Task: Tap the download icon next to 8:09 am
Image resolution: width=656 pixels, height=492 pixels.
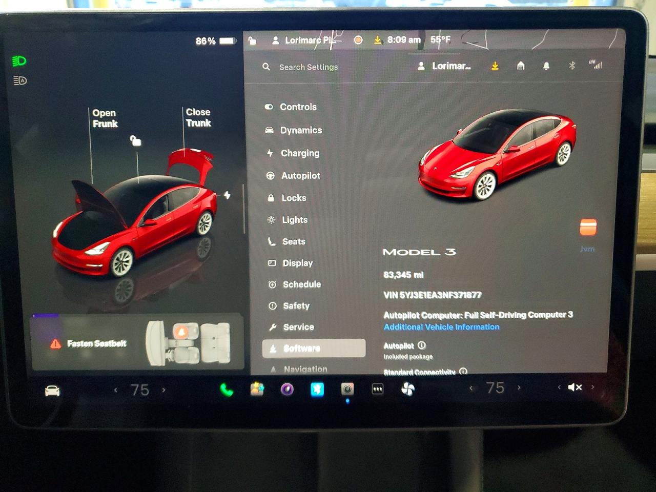Action: [x=378, y=40]
